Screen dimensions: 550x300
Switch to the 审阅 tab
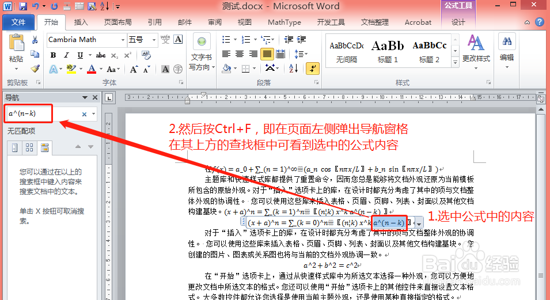pos(215,22)
